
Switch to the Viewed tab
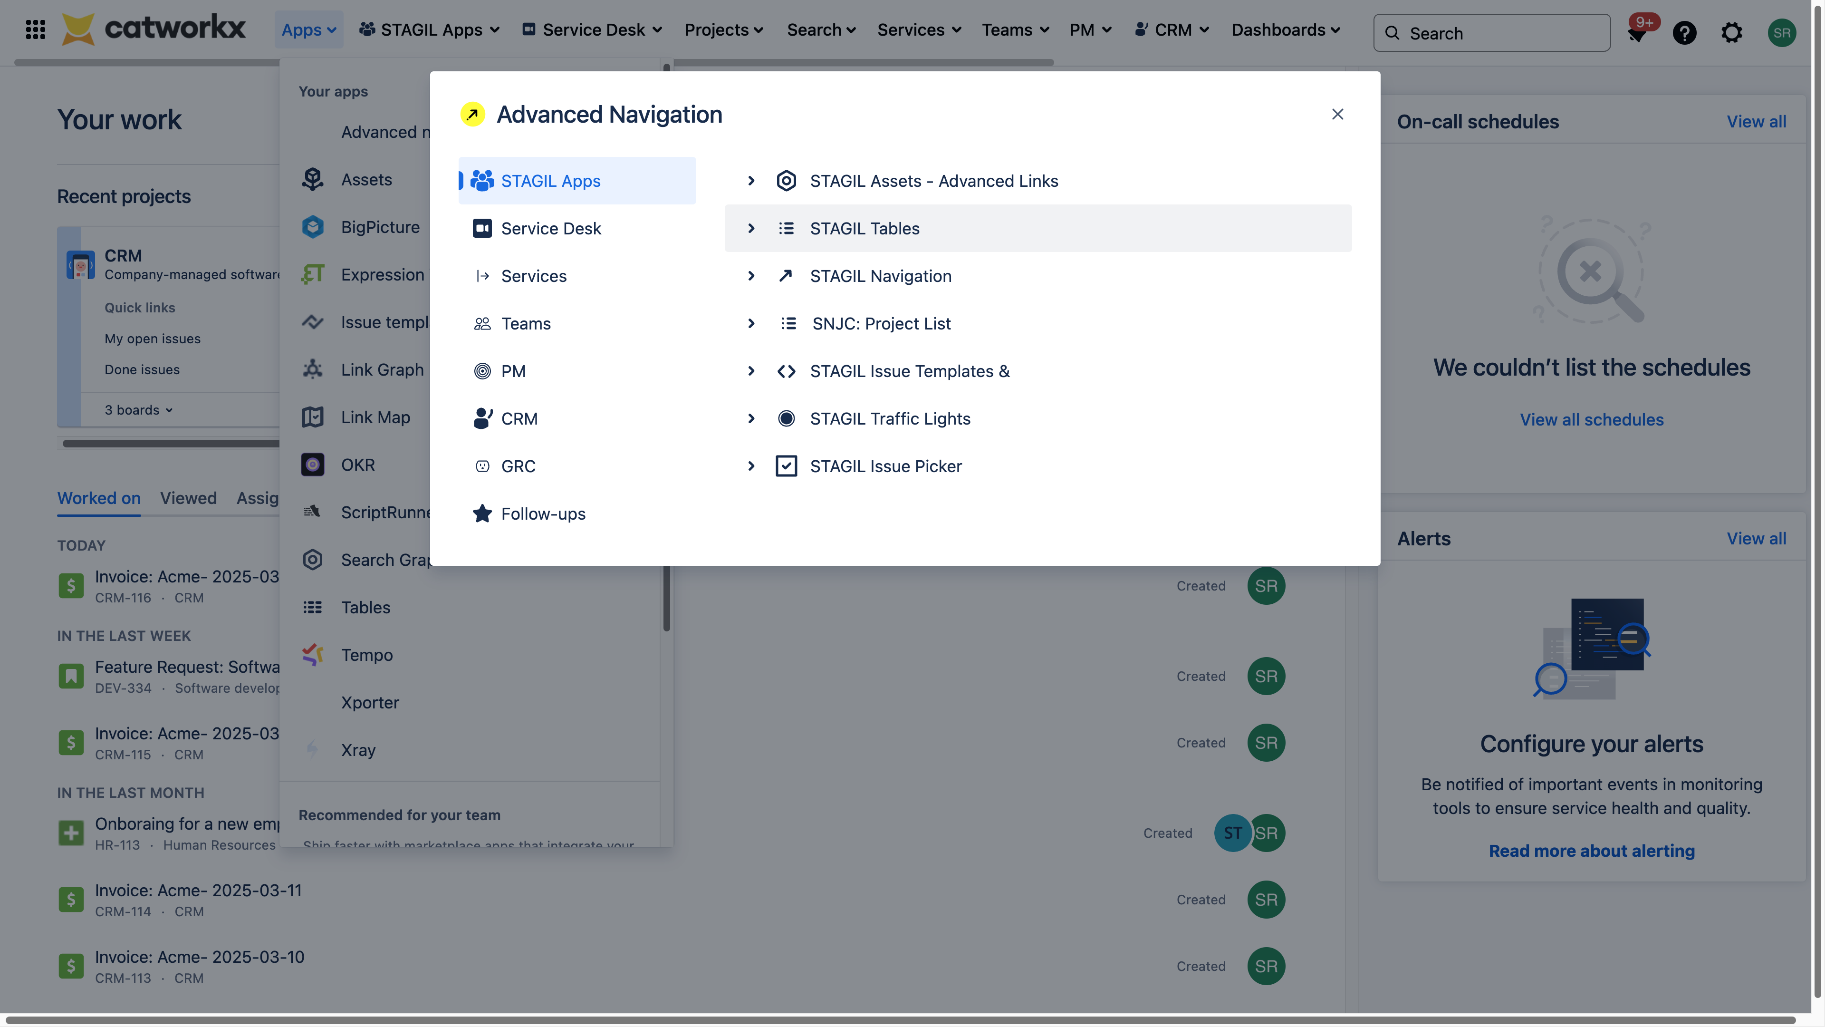click(188, 498)
